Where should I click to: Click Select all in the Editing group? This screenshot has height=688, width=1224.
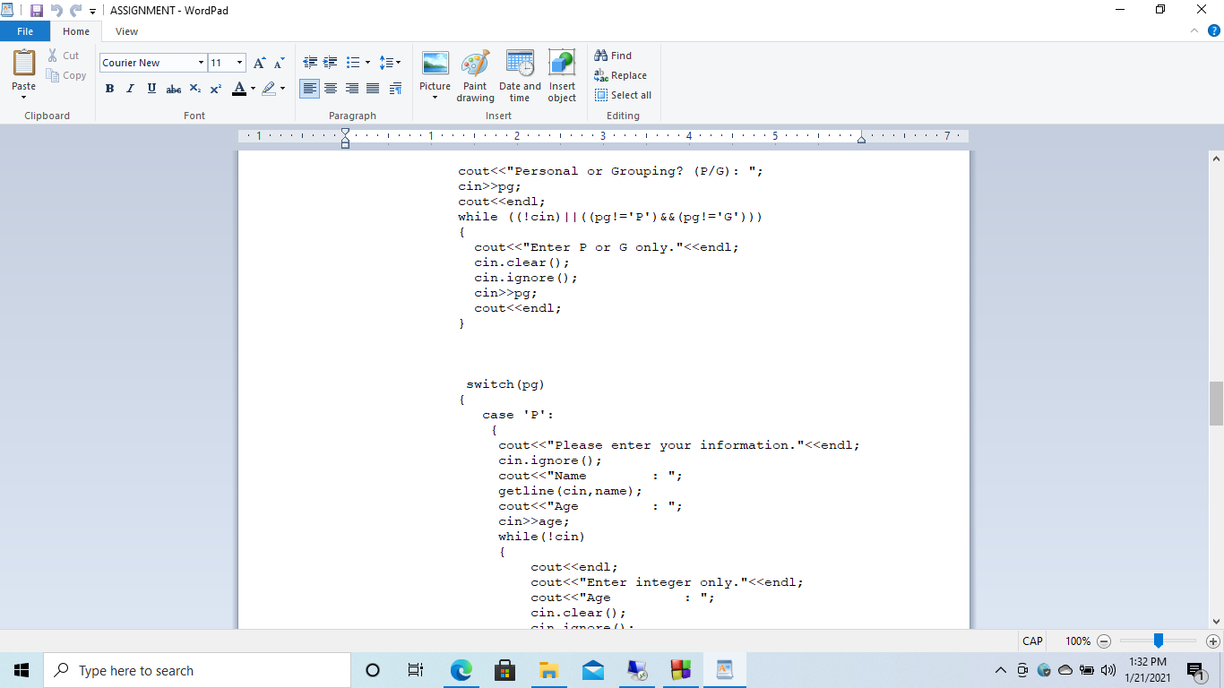(624, 95)
